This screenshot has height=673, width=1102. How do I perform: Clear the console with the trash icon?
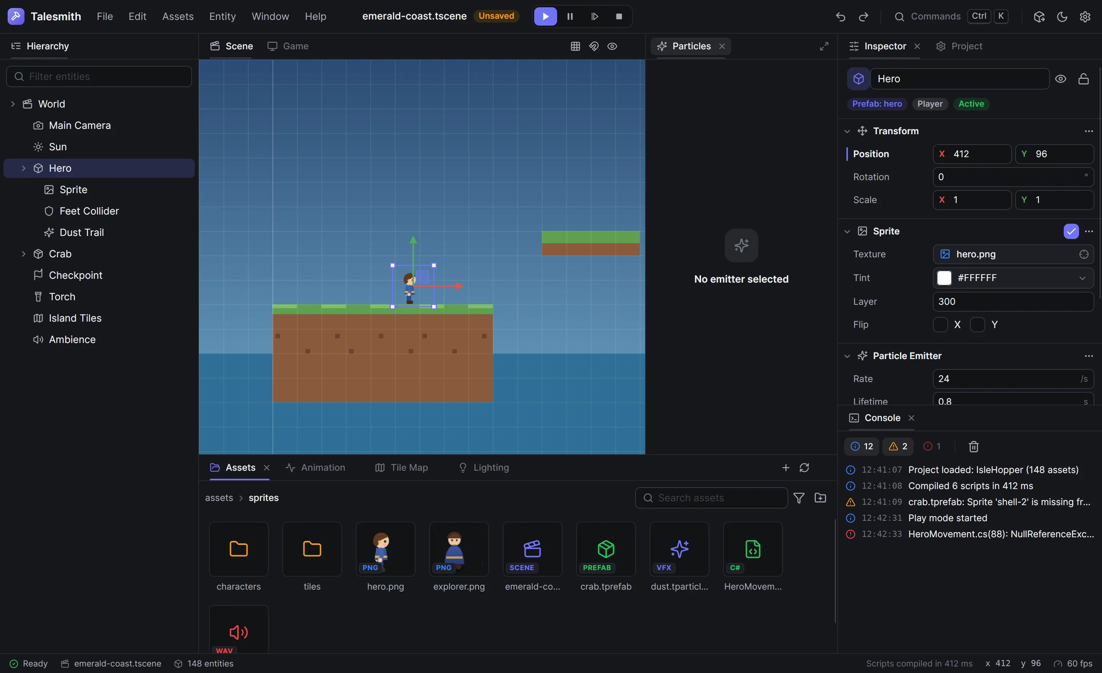pyautogui.click(x=974, y=446)
